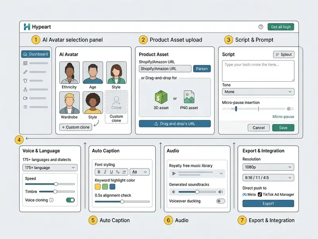
Task: Open help via question mark icon
Action: point(261,27)
